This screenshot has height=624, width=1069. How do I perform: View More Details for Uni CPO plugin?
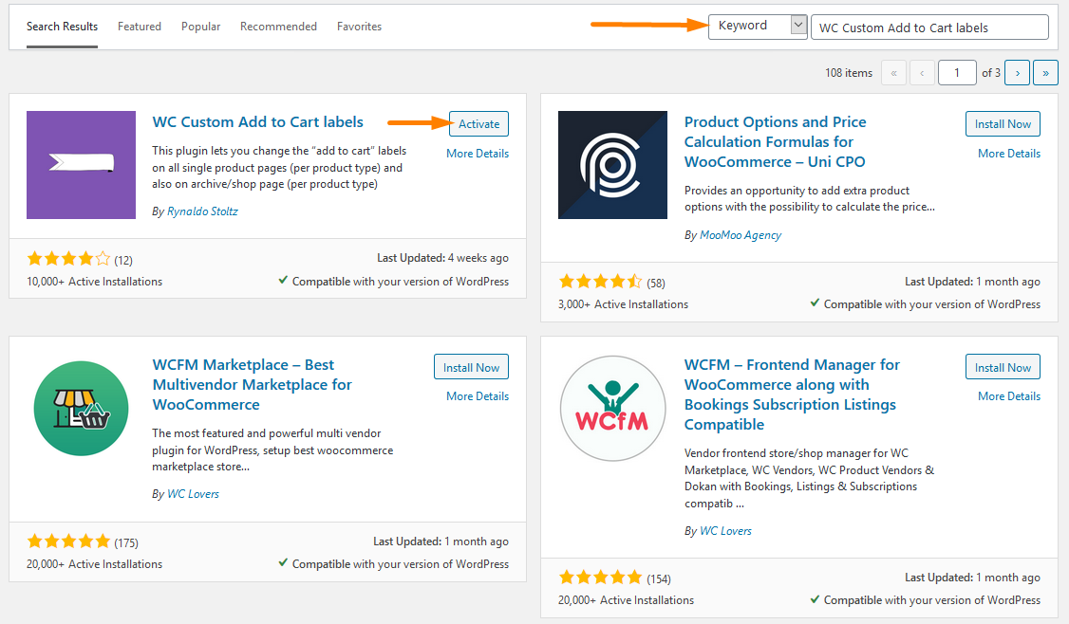(x=1009, y=154)
